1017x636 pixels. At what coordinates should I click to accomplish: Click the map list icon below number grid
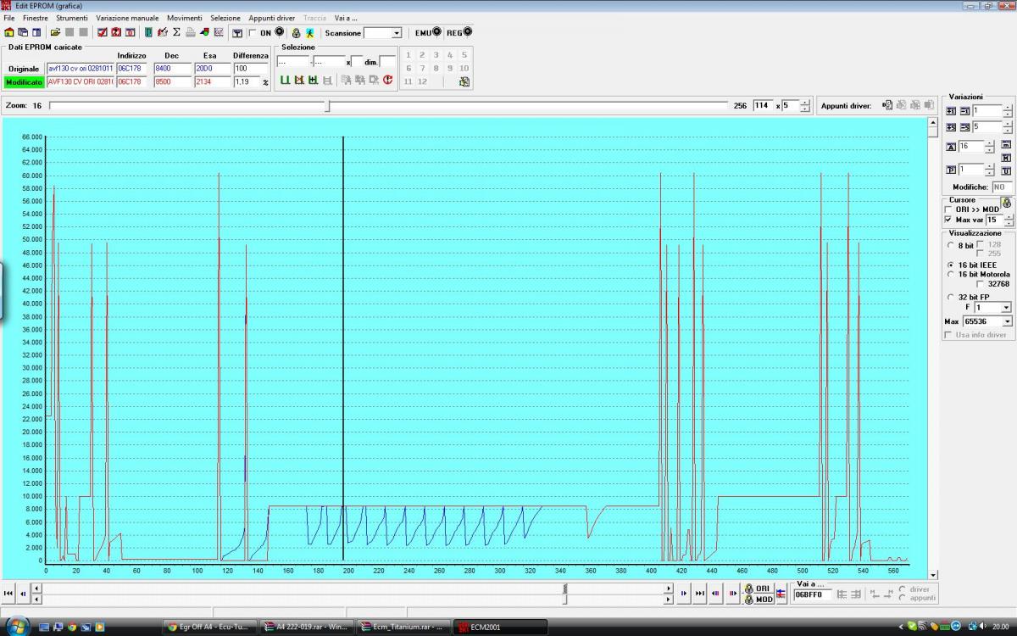tap(464, 81)
